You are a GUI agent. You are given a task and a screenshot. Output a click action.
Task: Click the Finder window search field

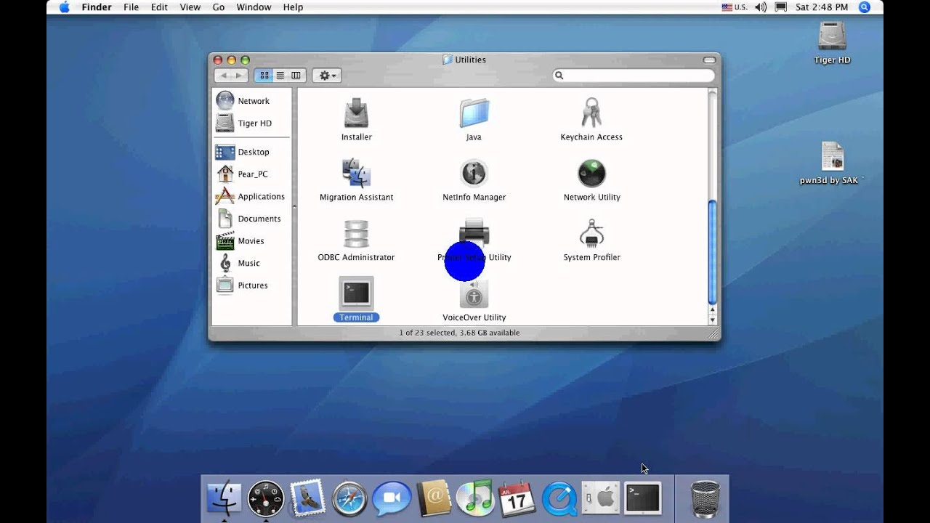pyautogui.click(x=634, y=76)
